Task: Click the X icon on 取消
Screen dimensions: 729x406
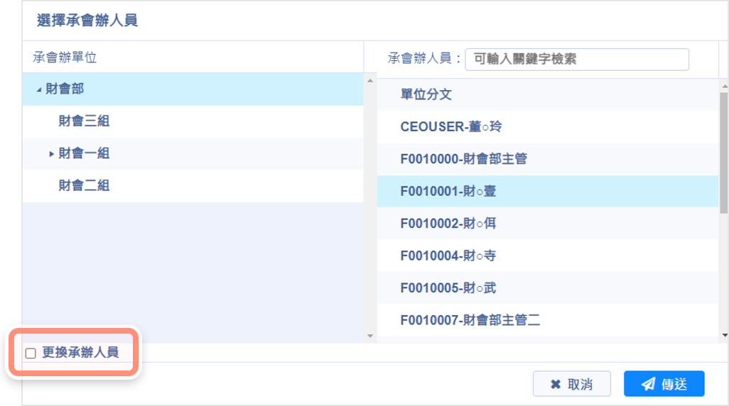Action: (x=556, y=384)
